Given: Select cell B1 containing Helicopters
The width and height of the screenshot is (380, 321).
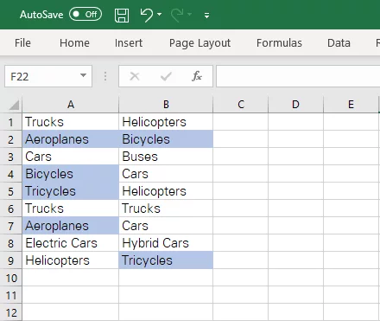Looking at the screenshot, I should pyautogui.click(x=166, y=122).
